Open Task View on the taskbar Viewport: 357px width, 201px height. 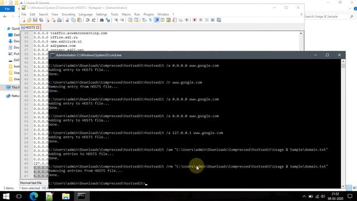pos(19,196)
